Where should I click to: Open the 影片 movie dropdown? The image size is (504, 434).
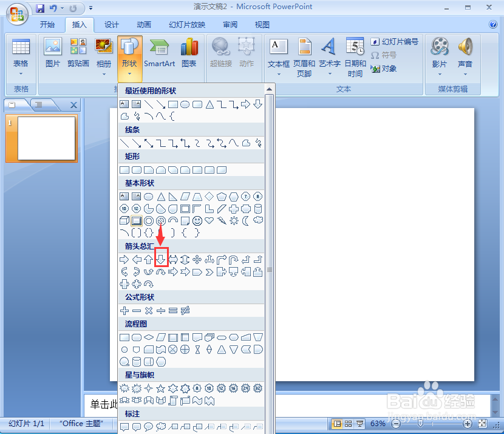tap(440, 58)
